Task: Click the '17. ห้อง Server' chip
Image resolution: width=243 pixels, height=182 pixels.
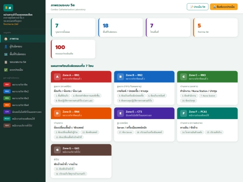Action: click(x=126, y=132)
